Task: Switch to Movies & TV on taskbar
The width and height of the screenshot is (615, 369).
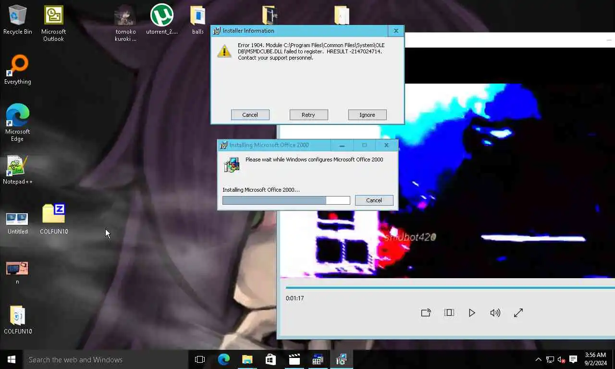Action: tap(294, 359)
